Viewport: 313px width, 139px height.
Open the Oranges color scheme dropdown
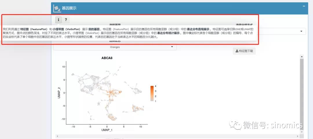[115, 47]
